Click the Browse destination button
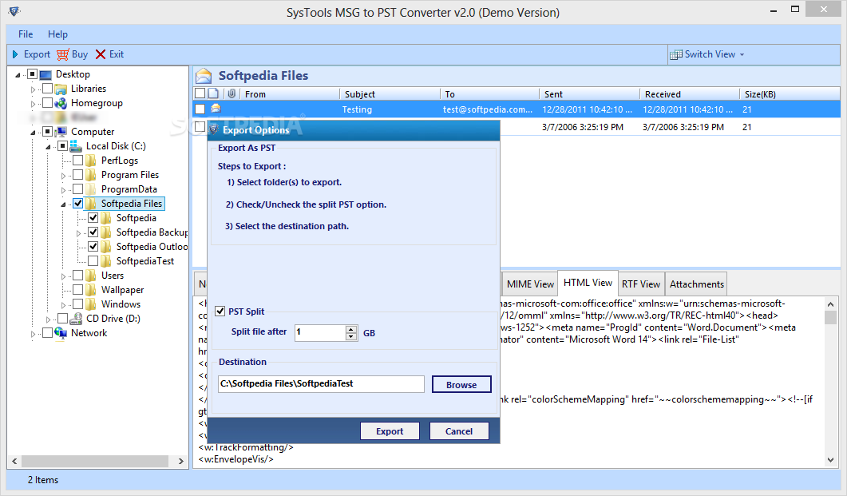The image size is (847, 496). click(461, 385)
